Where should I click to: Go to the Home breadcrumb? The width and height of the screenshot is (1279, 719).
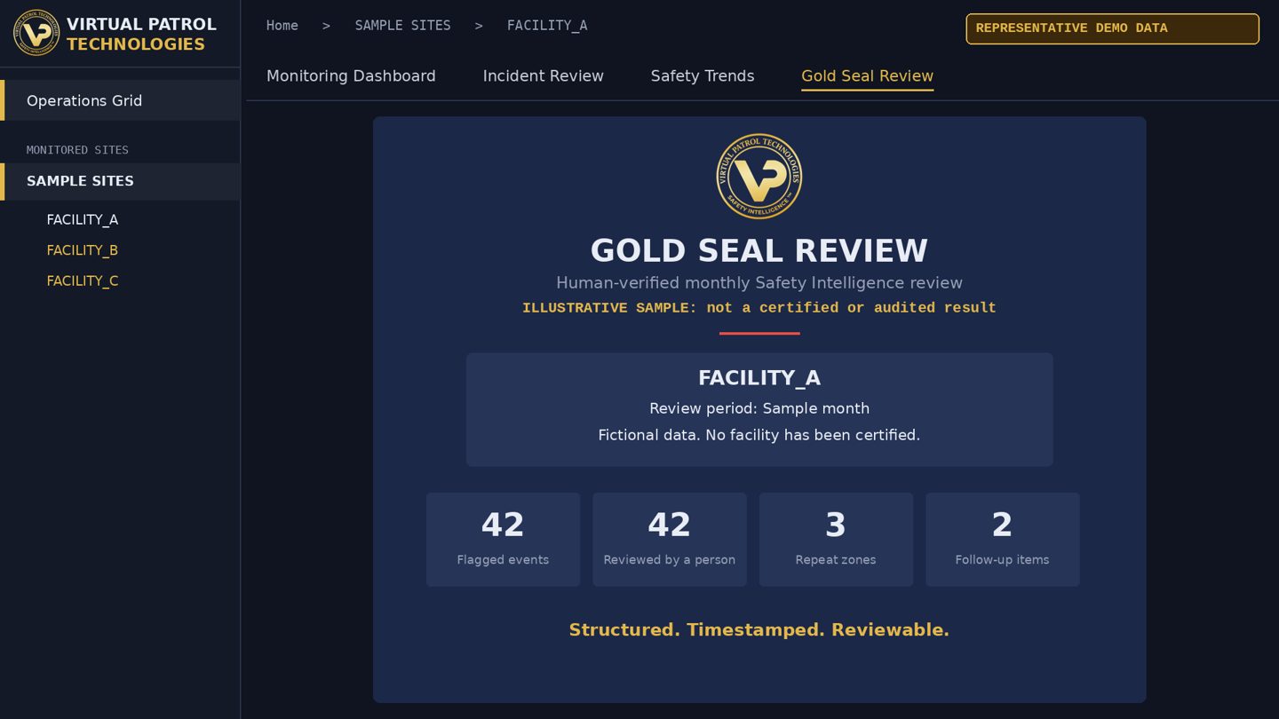(282, 26)
